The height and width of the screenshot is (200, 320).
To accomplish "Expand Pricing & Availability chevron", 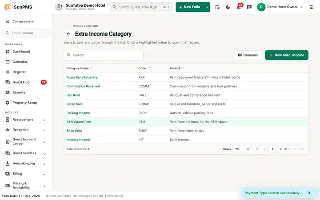I will coord(44,186).
